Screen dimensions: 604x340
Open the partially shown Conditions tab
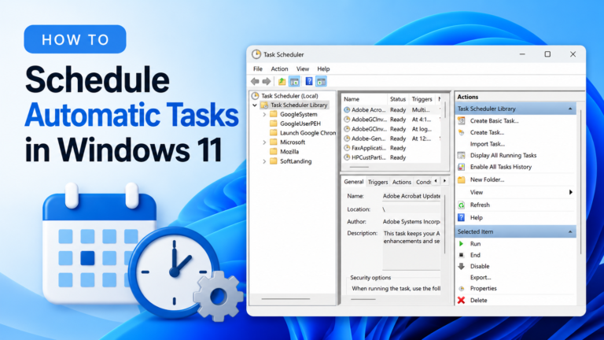(x=423, y=182)
